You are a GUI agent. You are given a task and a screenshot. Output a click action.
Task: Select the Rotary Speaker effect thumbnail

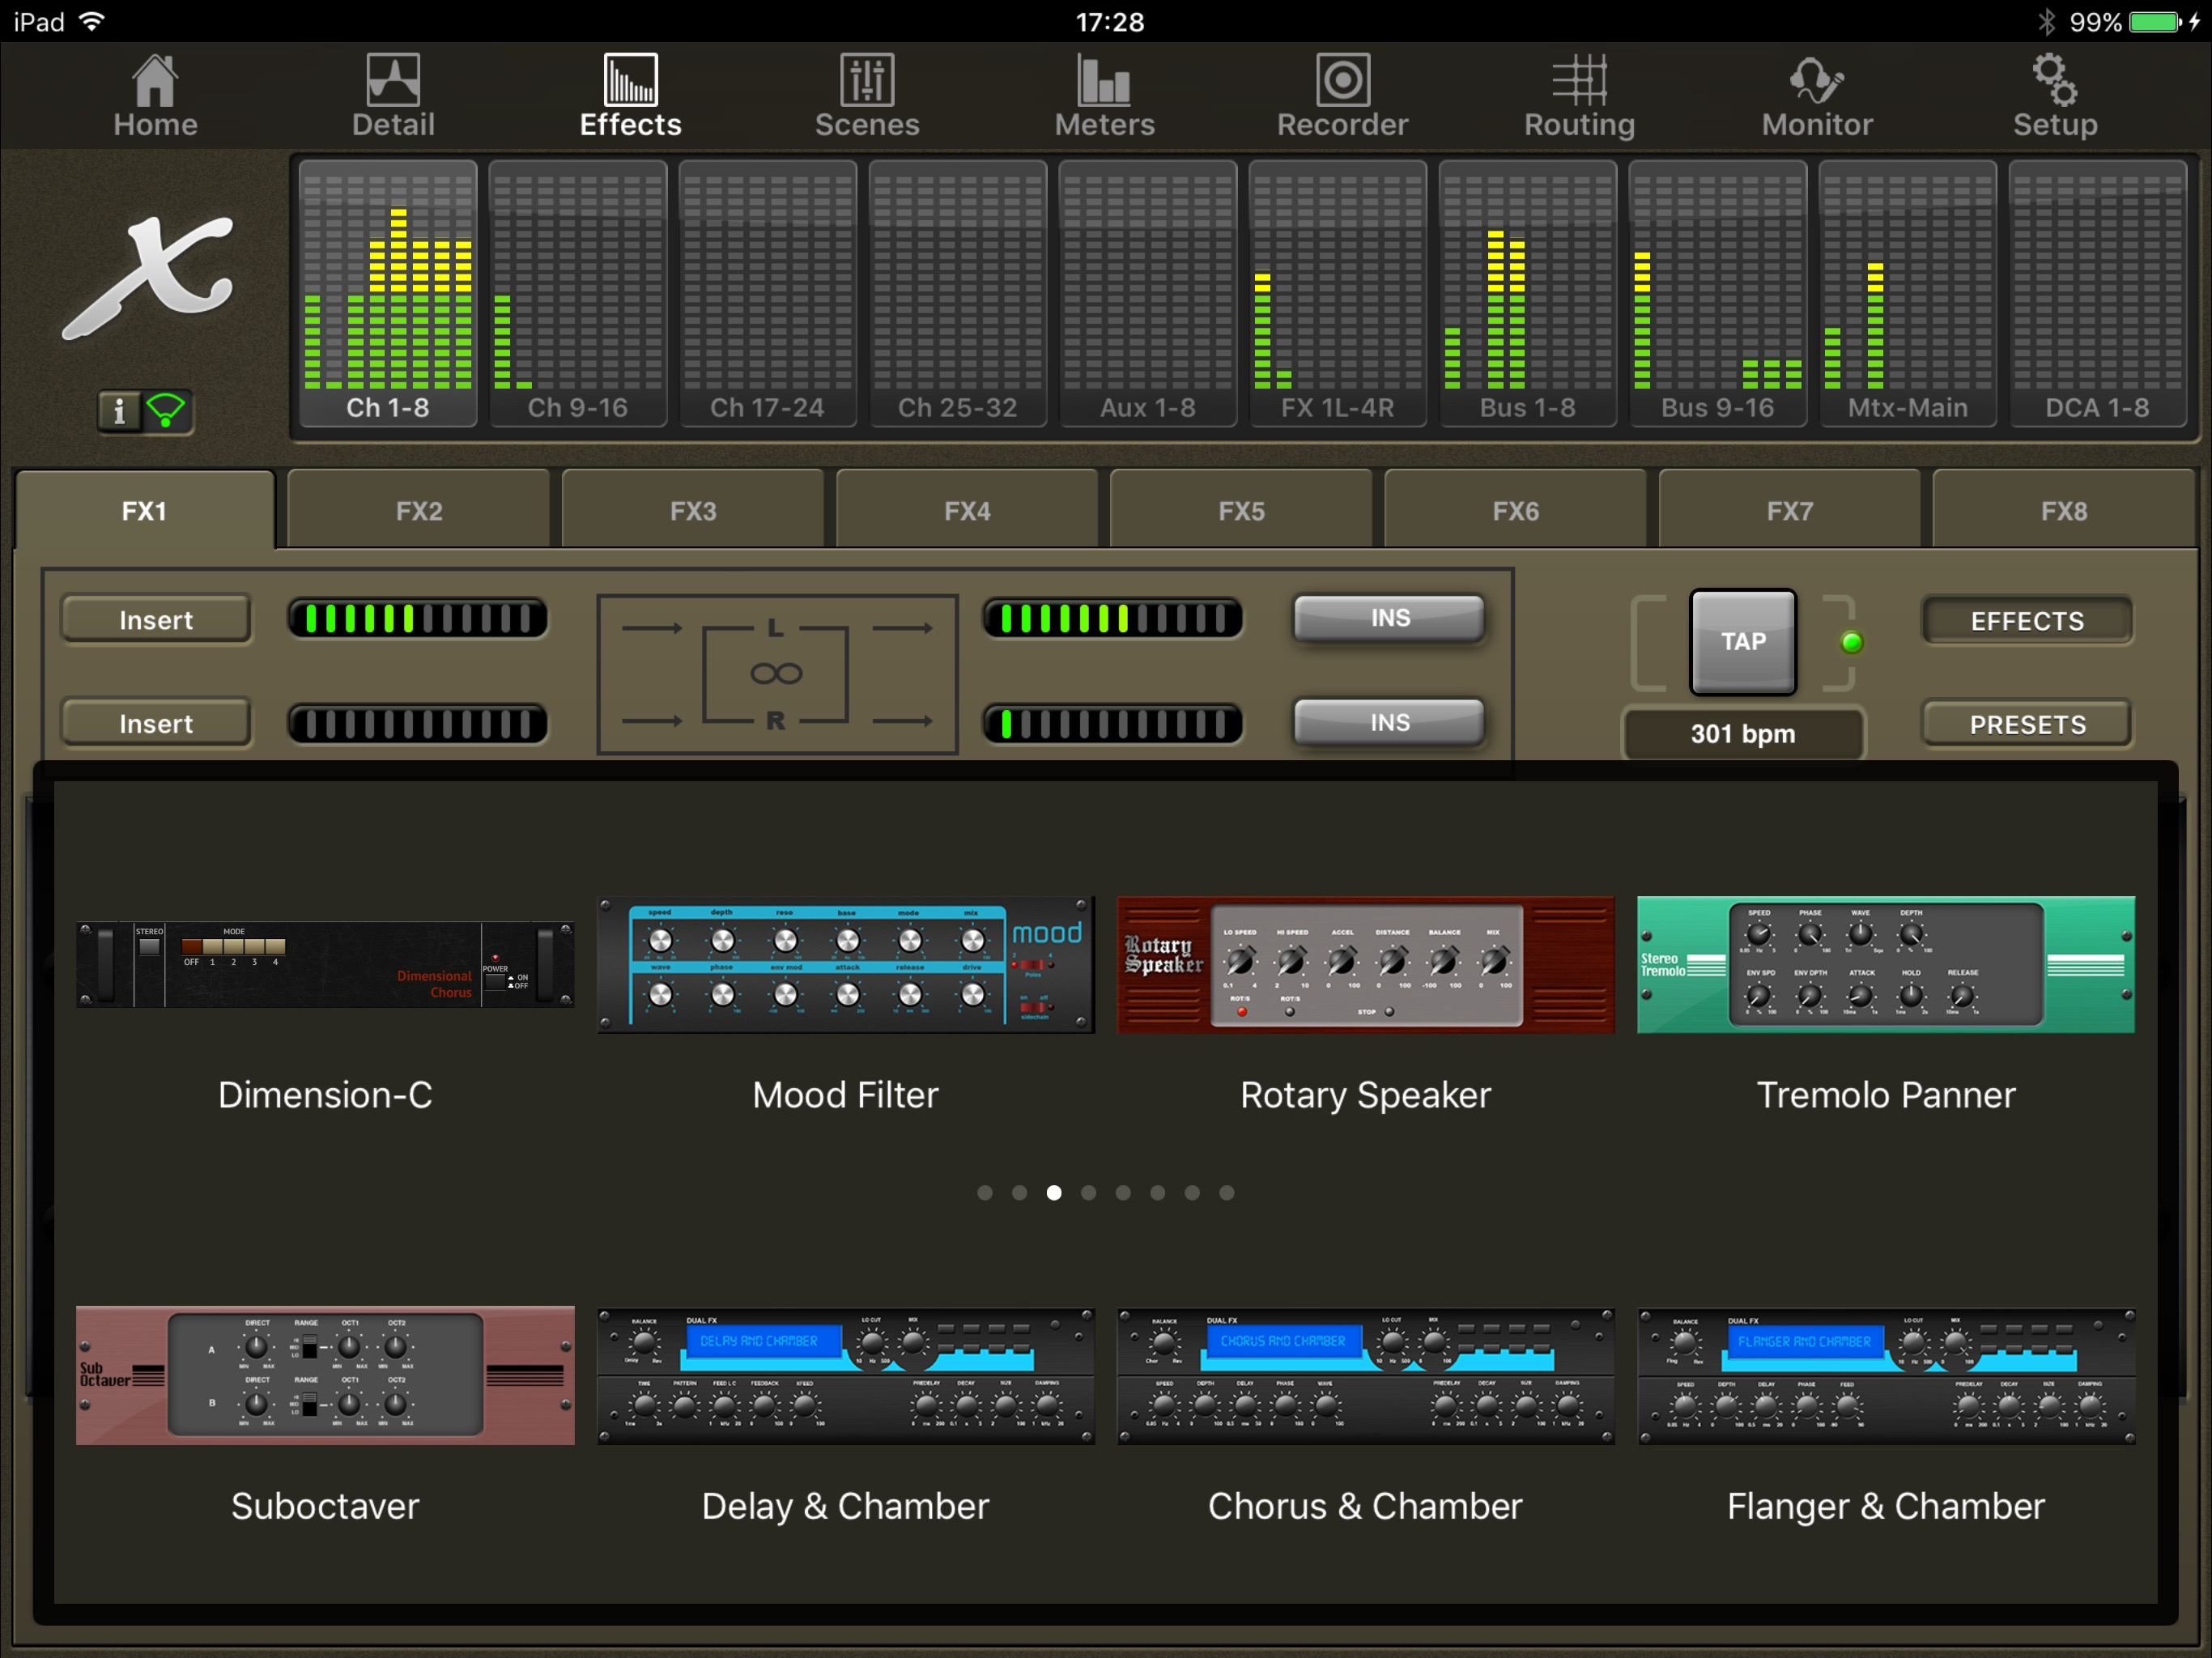pos(1365,965)
